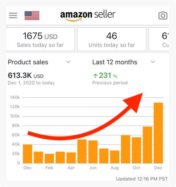Screen dimensions: 176x187
Task: Tap the 231 % previous period change
Action: click(x=105, y=76)
